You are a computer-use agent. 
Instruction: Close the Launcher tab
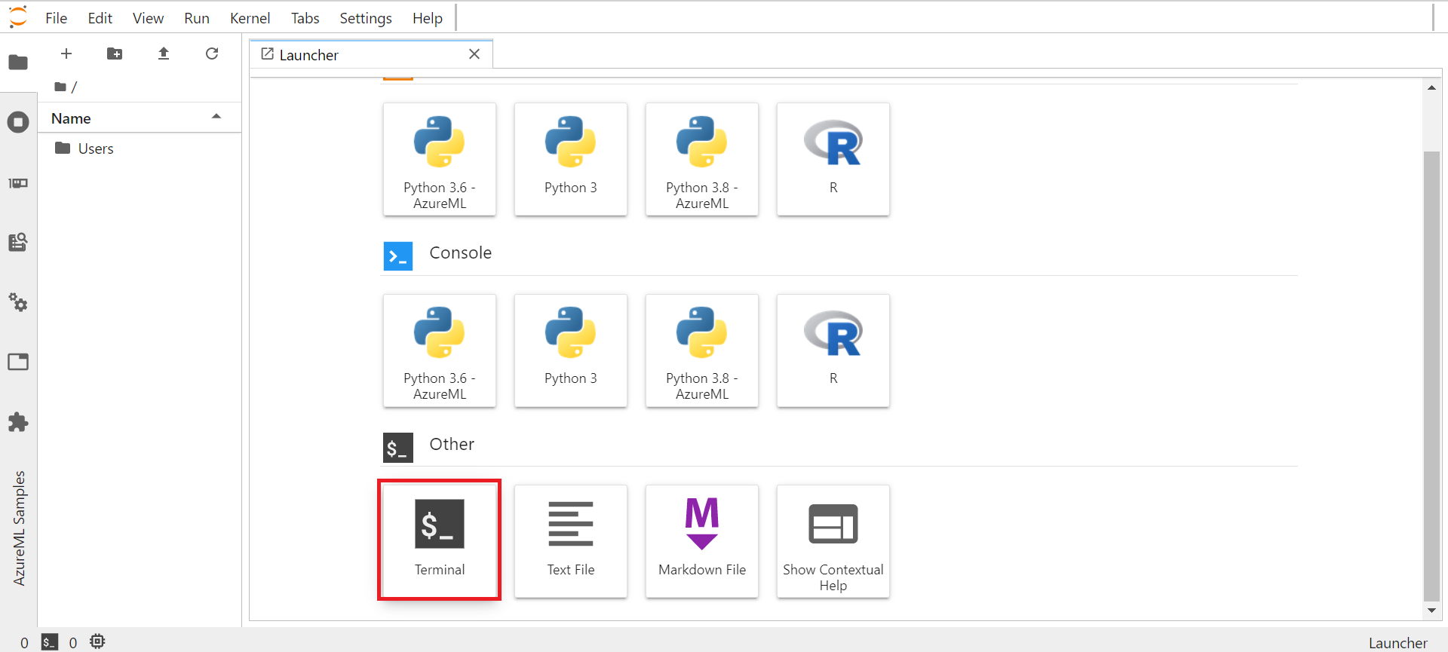pyautogui.click(x=474, y=54)
